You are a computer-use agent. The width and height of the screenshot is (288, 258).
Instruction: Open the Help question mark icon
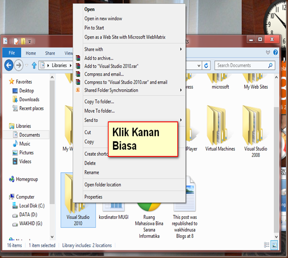click(275, 53)
